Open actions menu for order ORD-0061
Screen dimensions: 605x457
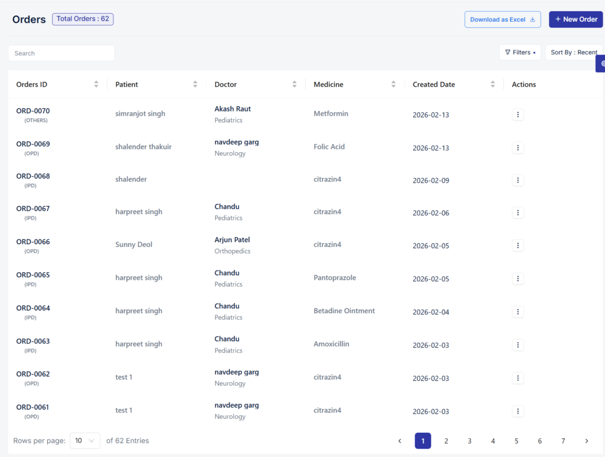click(518, 412)
